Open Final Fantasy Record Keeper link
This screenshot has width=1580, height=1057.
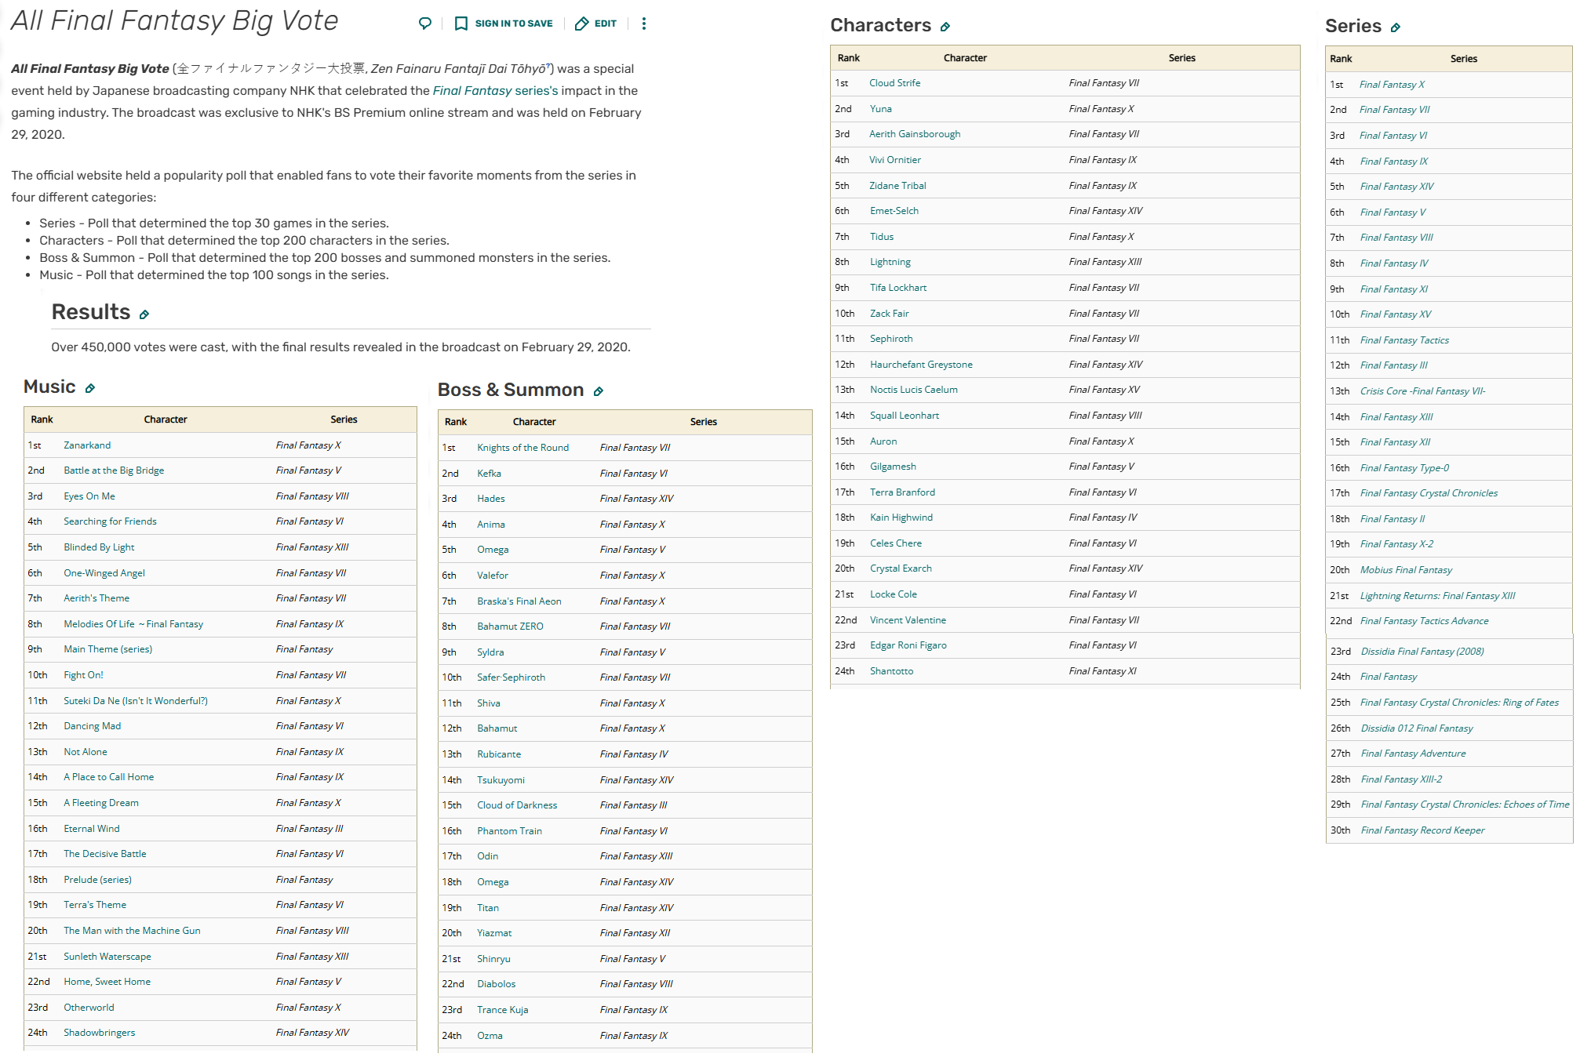coord(1422,830)
